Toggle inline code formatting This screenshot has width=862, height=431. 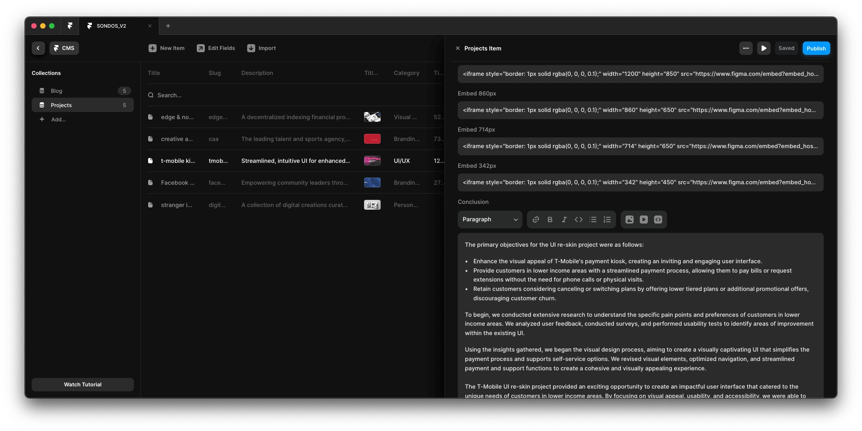pyautogui.click(x=579, y=220)
